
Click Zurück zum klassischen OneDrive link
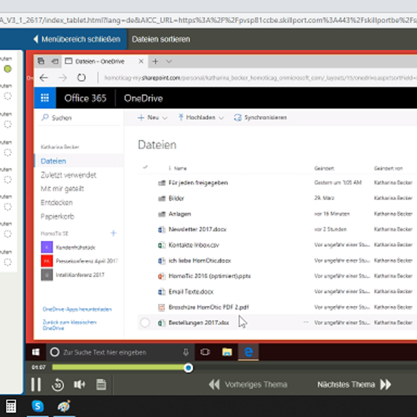(69, 325)
